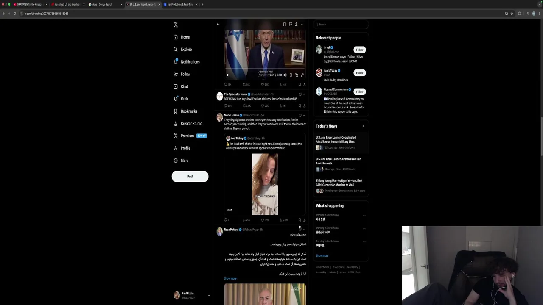Mute the video volume icon

click(x=285, y=75)
